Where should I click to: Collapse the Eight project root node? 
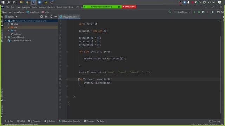6,21
